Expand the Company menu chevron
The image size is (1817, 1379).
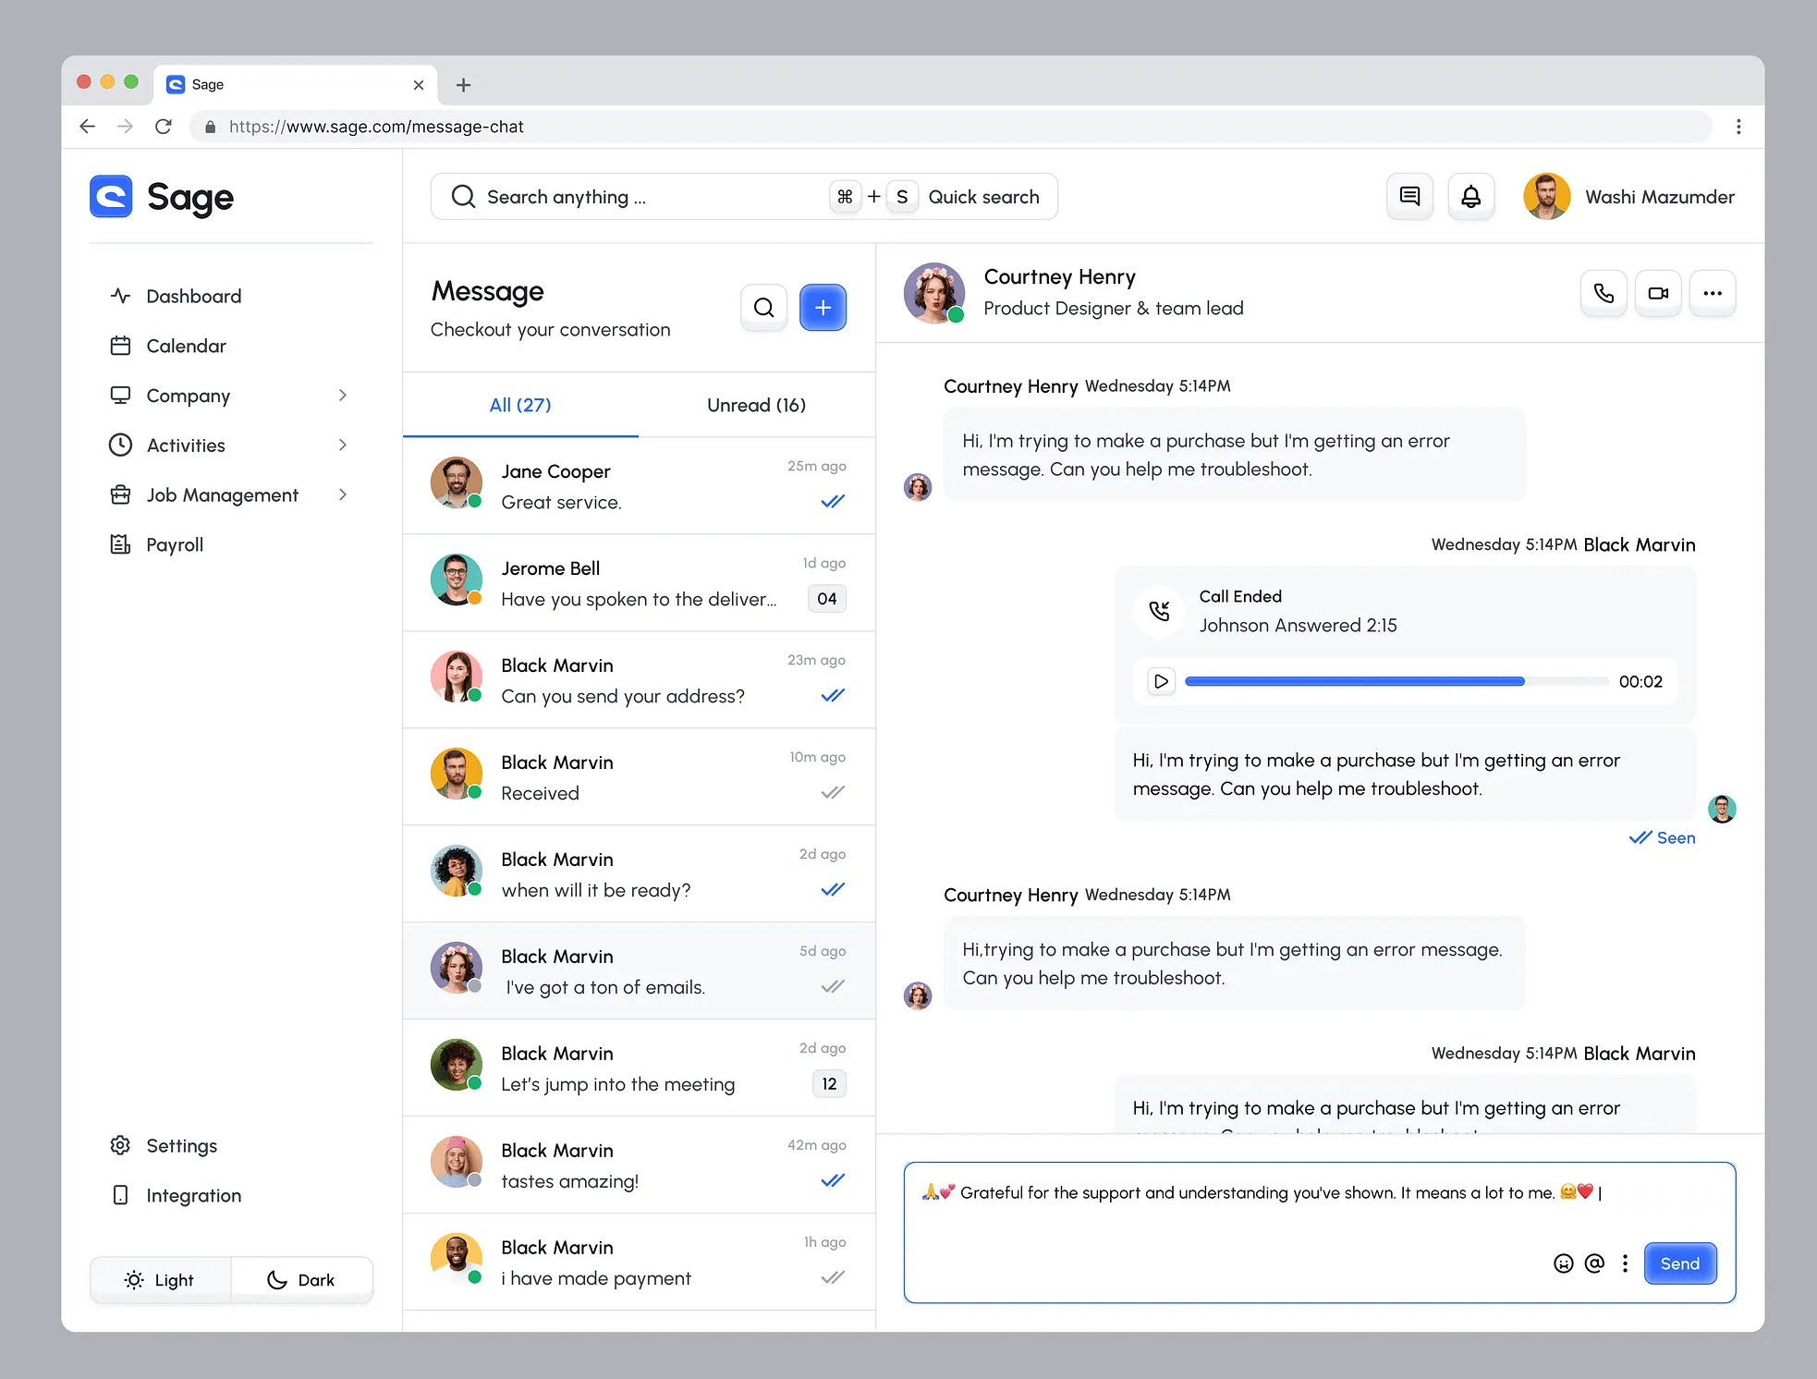(x=343, y=396)
